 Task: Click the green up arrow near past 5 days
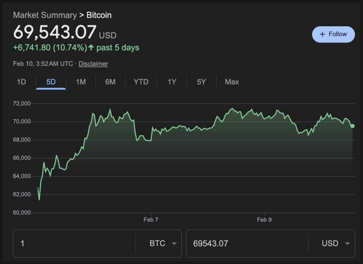pyautogui.click(x=91, y=48)
